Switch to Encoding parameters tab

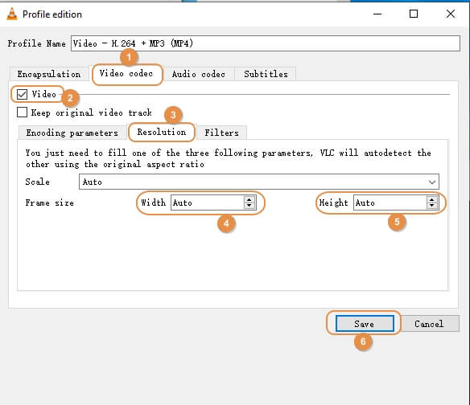pyautogui.click(x=72, y=133)
